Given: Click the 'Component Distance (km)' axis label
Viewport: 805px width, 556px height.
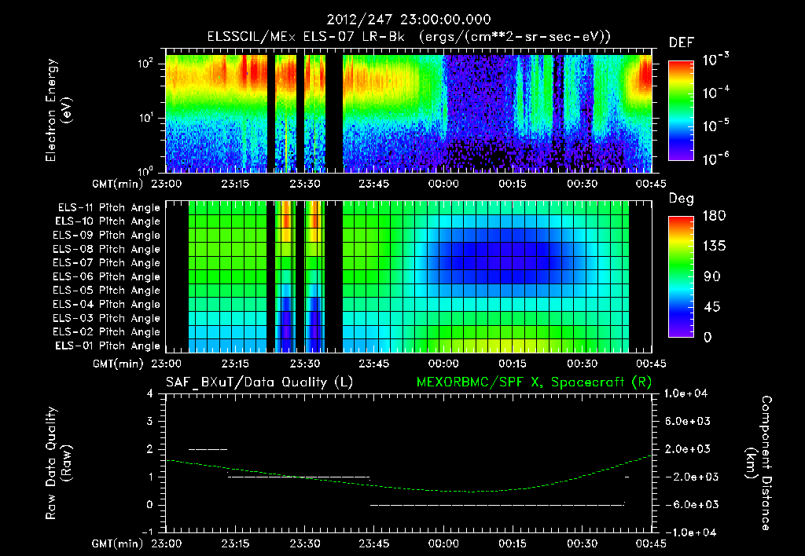Looking at the screenshot, I should click(x=759, y=463).
